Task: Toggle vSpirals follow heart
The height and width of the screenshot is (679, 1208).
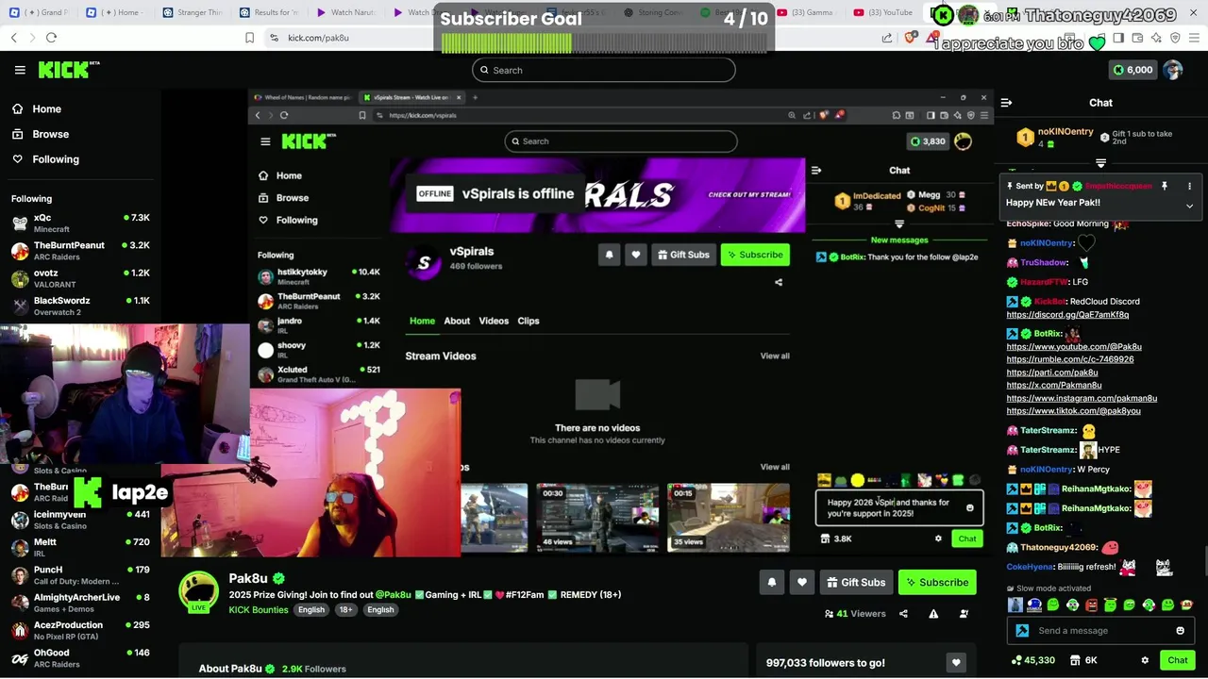Action: (x=636, y=255)
